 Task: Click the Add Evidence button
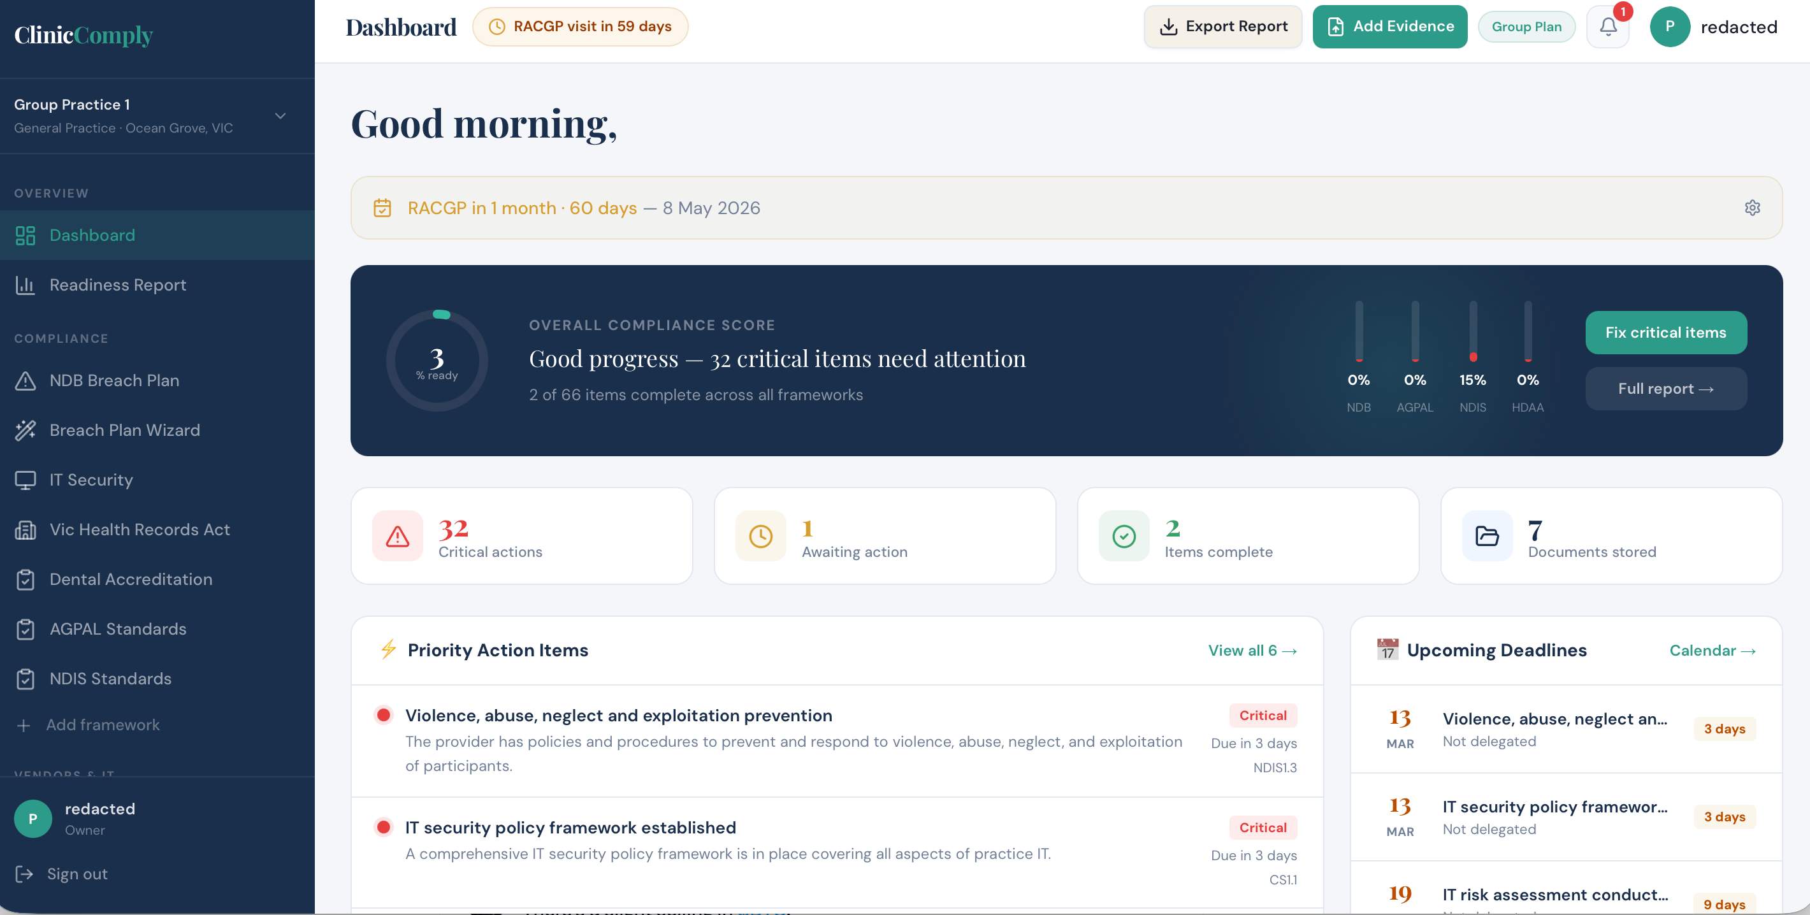(1389, 27)
